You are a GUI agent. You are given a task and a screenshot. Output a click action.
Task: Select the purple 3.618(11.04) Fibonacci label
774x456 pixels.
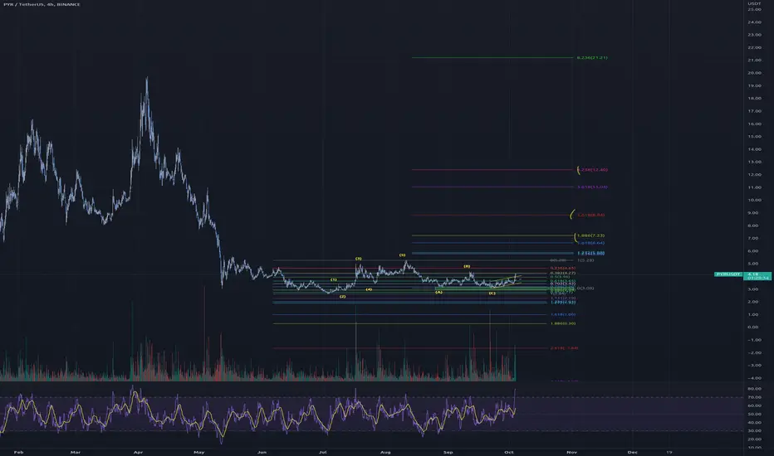(592, 187)
